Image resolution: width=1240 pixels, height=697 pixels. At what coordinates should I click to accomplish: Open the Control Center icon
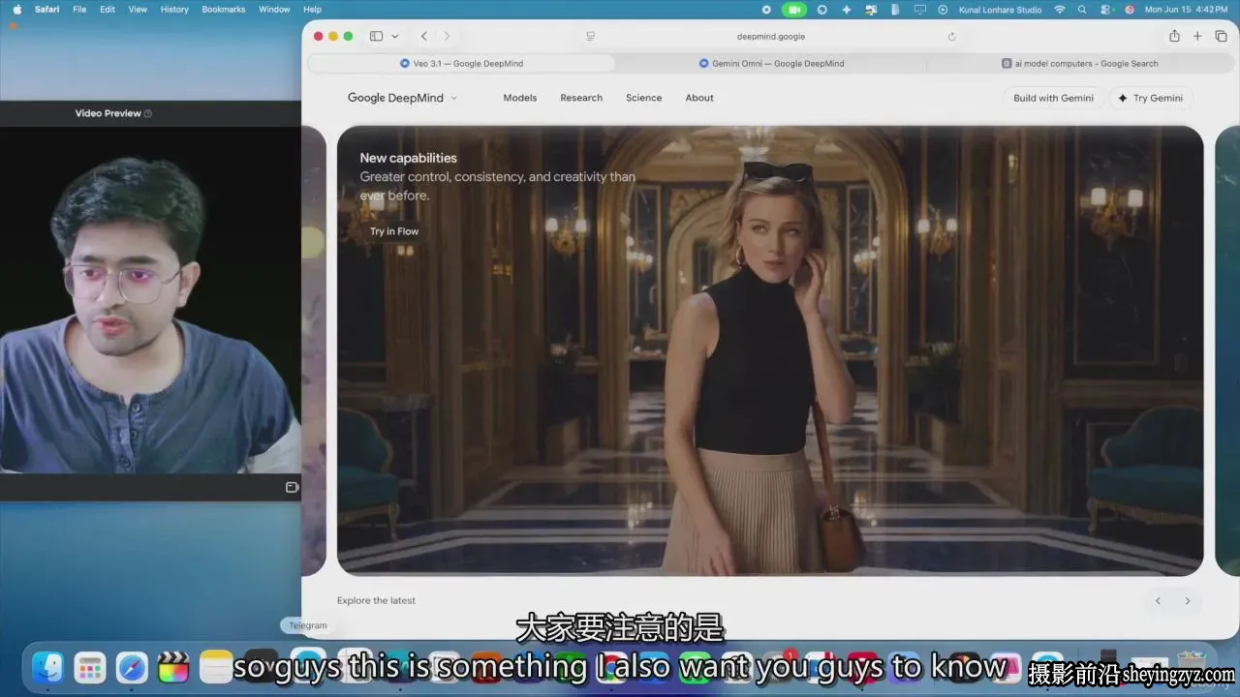click(x=1105, y=10)
